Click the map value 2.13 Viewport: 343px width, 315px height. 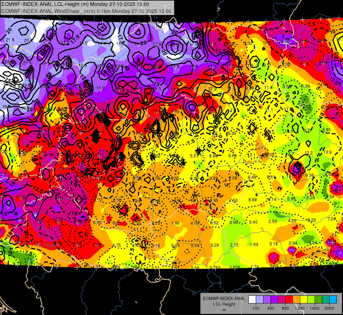[234, 245]
